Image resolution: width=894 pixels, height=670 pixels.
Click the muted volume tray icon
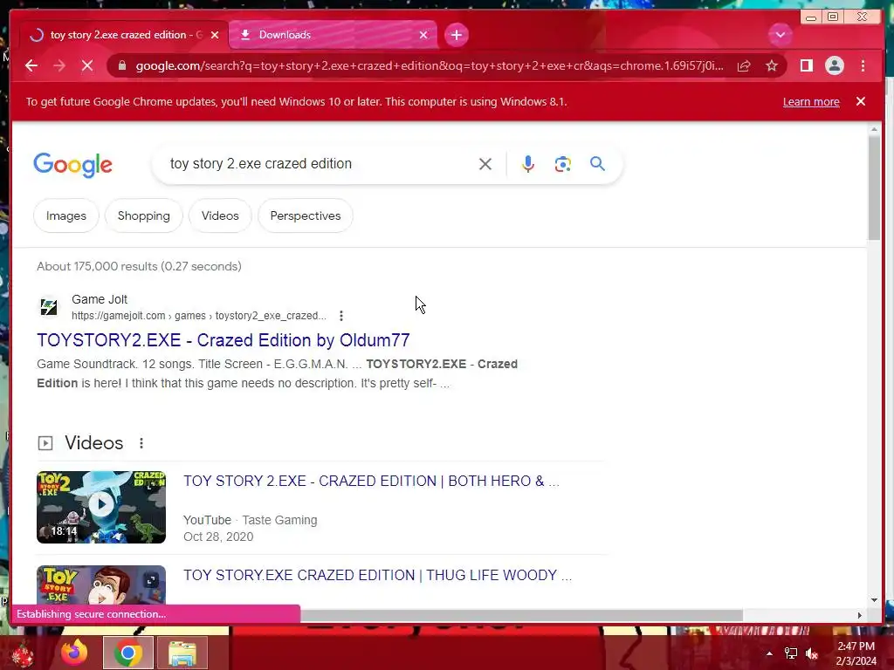[x=812, y=653]
